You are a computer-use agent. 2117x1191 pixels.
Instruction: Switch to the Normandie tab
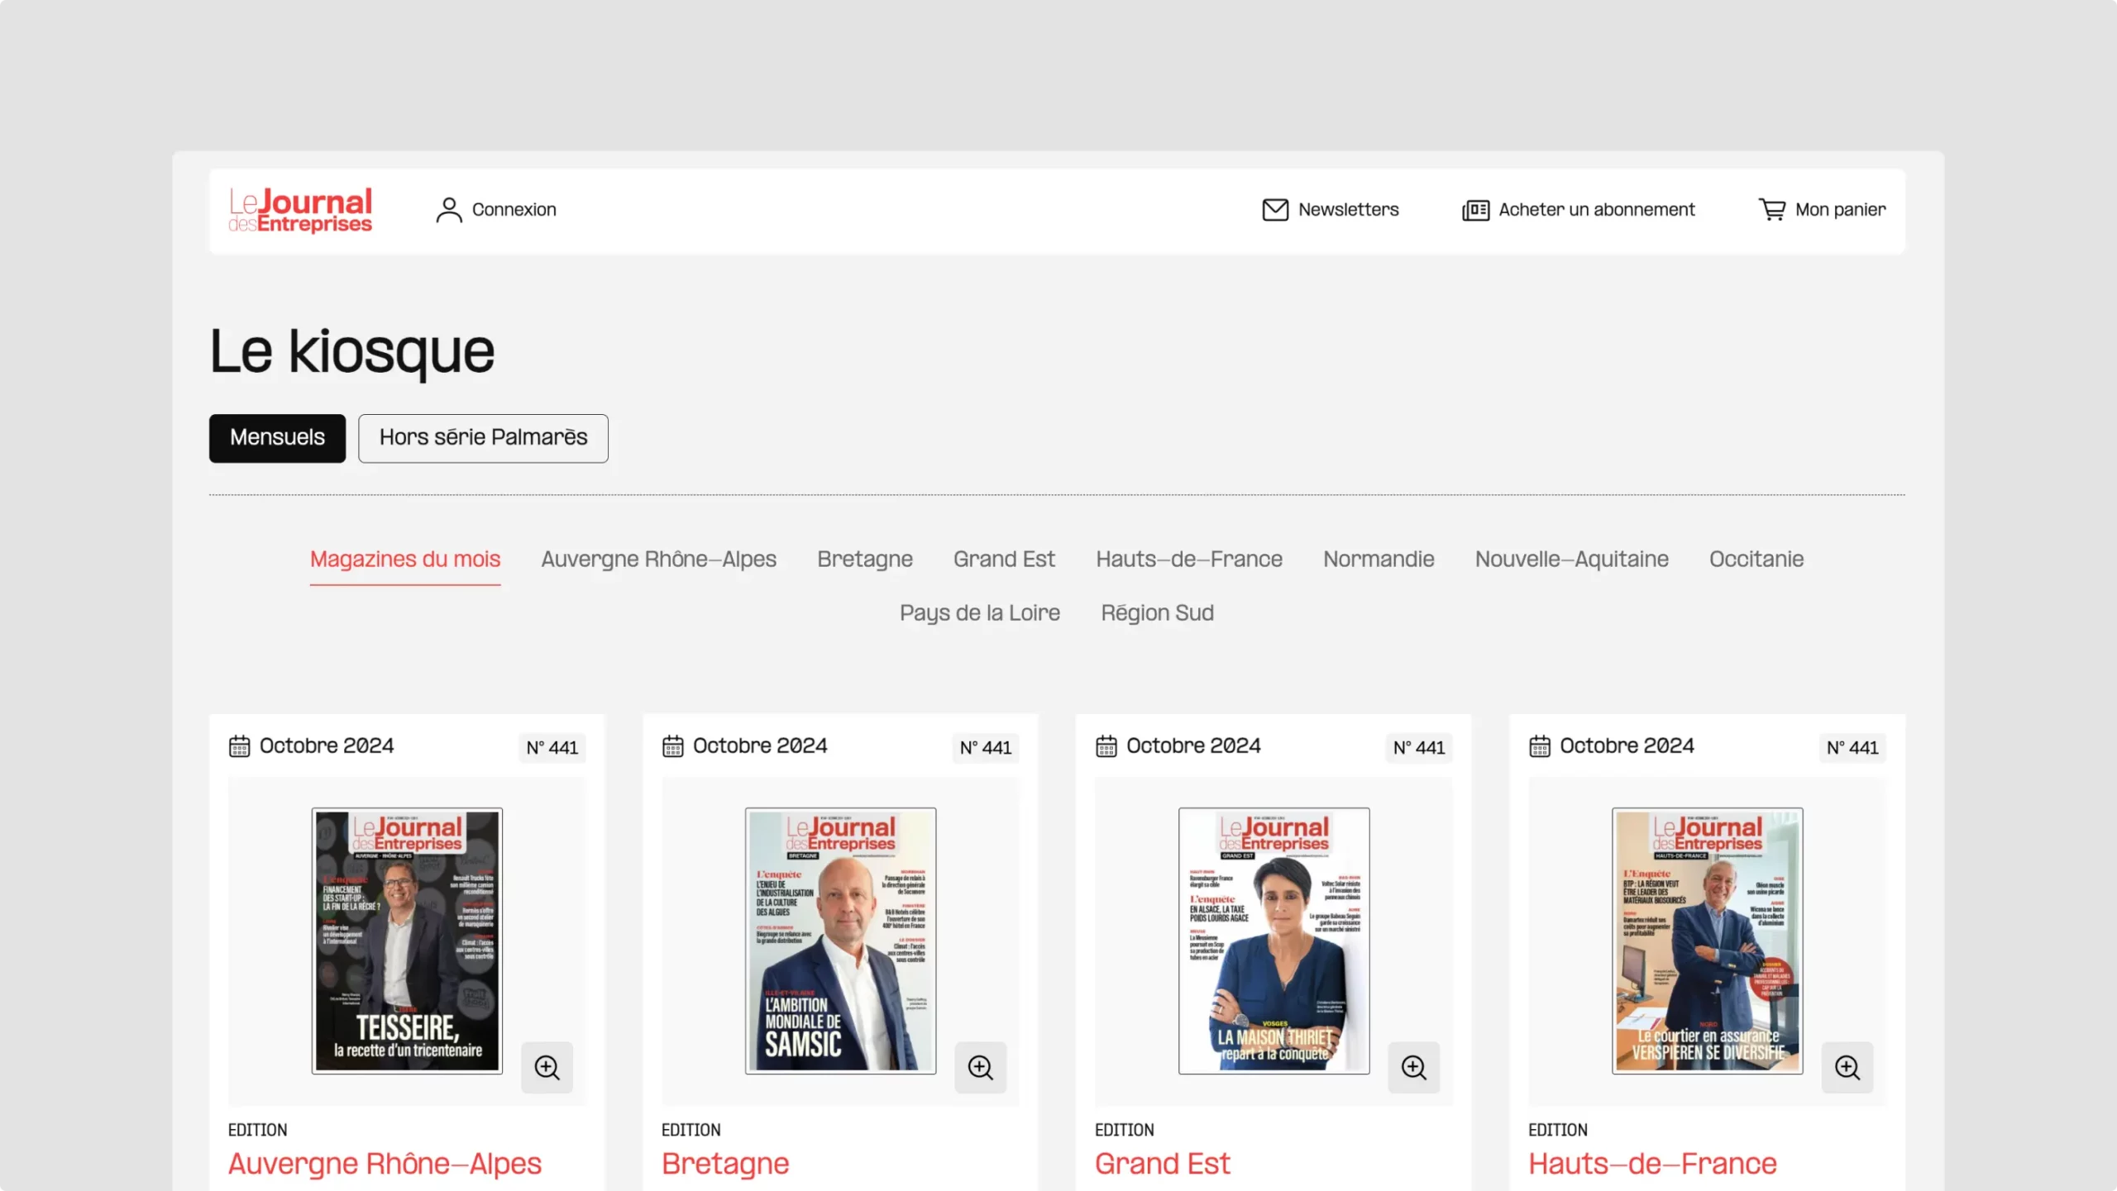click(x=1379, y=560)
